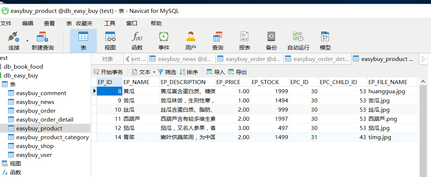Open the 用户 user toolbar icon
431x177 pixels.
190,41
